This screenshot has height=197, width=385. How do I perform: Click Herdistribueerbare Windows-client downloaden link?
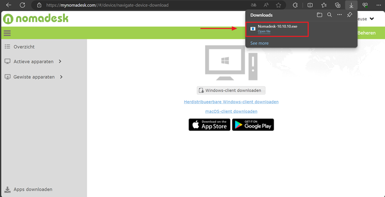click(231, 102)
